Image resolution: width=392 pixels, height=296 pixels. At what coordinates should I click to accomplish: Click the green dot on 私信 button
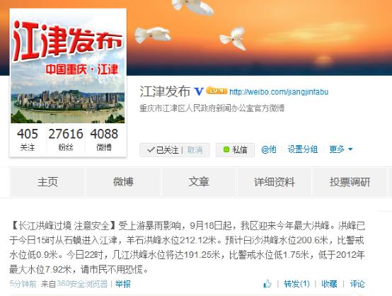tap(226, 149)
